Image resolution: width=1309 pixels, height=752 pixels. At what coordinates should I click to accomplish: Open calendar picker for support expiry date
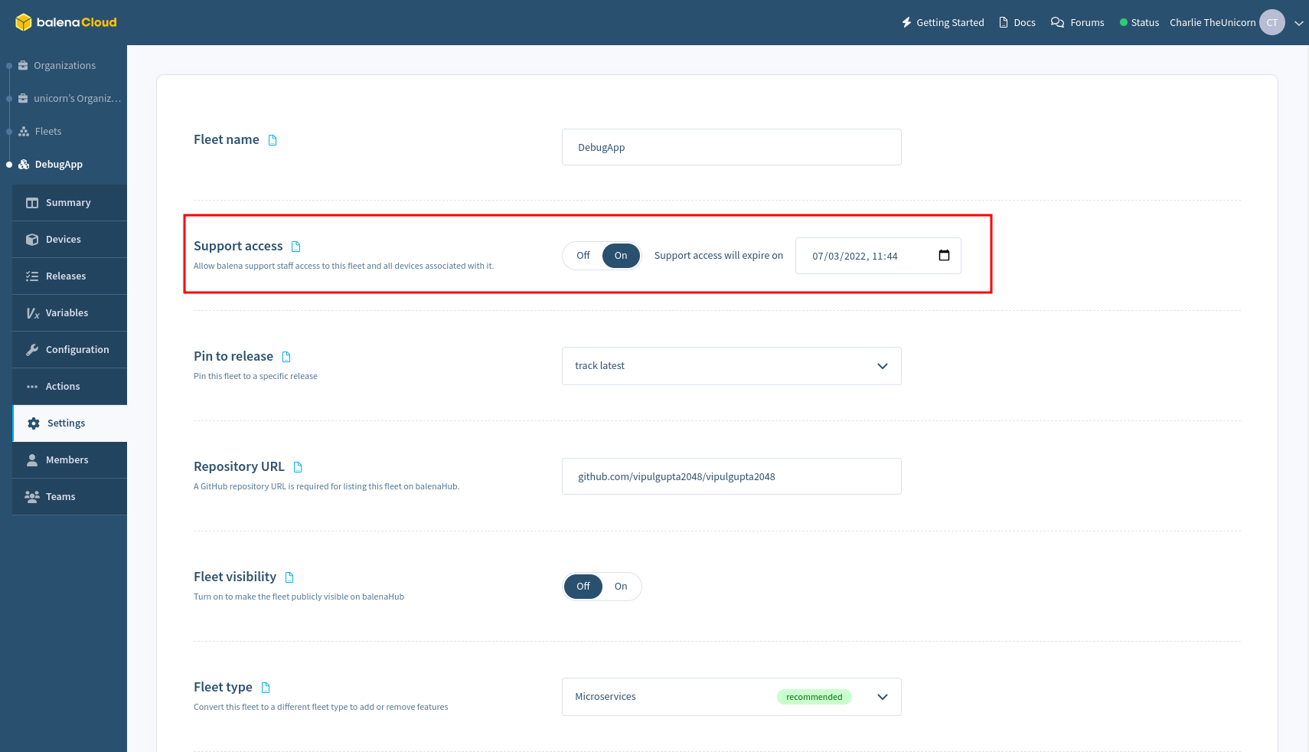click(944, 256)
